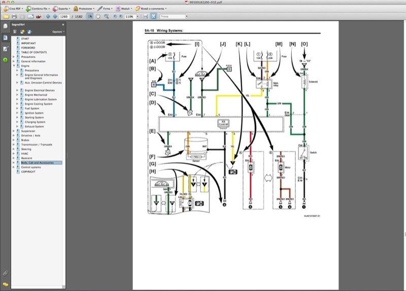Open the zoom percentage dropdown

137,16
